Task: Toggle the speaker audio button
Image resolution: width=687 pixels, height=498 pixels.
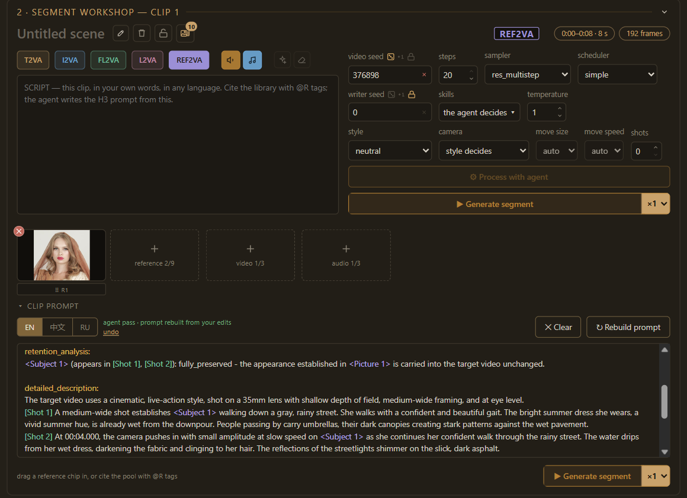Action: 230,60
